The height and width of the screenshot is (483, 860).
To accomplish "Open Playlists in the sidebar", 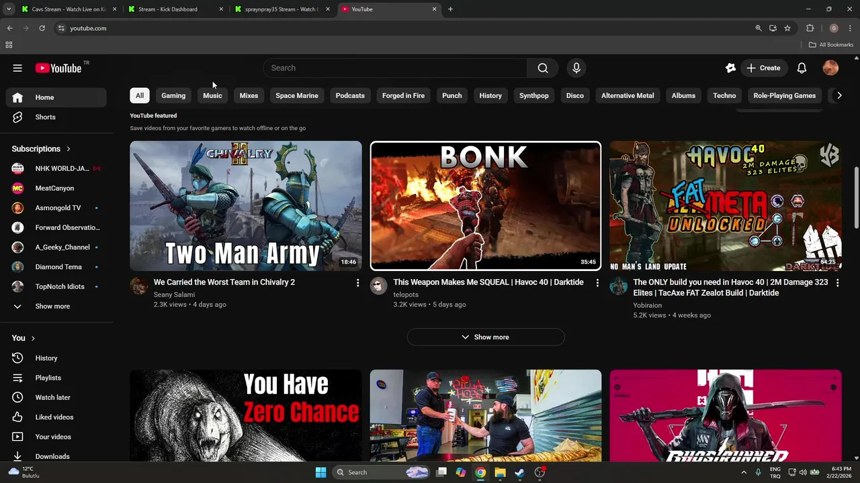I will 56,378.
